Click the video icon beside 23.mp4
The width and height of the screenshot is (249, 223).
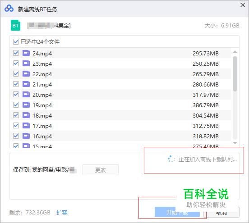tap(26, 64)
